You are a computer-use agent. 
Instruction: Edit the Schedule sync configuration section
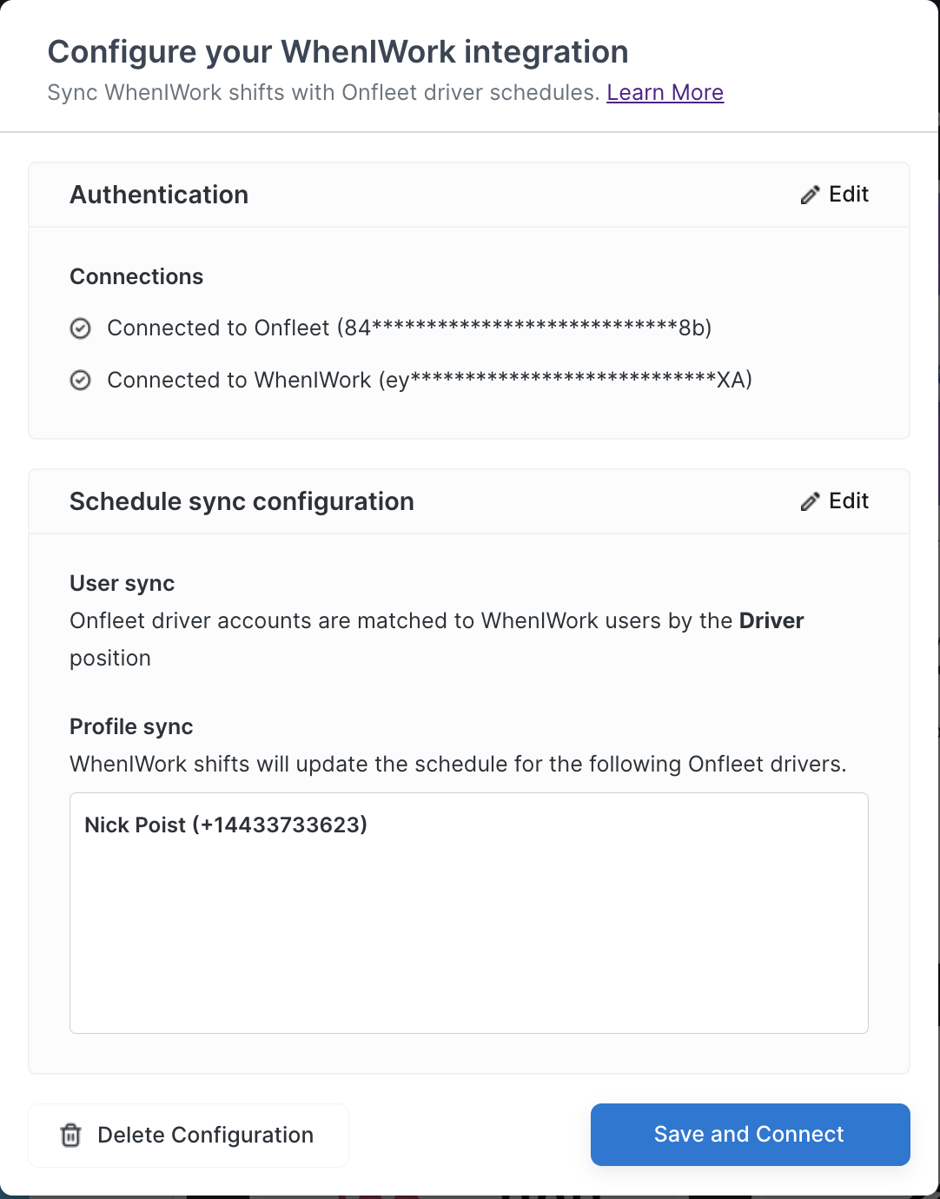pos(834,501)
